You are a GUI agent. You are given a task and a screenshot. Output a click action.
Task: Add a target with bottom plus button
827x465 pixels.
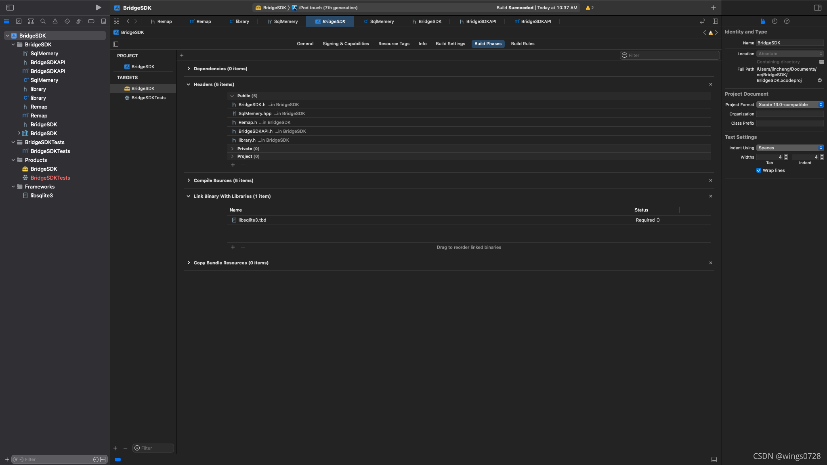coord(115,448)
